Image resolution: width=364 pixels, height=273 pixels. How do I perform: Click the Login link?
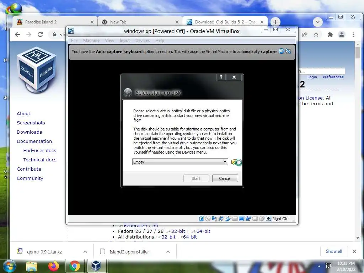[x=312, y=77]
